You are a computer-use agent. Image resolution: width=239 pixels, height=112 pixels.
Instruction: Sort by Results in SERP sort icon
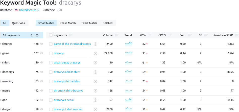coord(237,35)
